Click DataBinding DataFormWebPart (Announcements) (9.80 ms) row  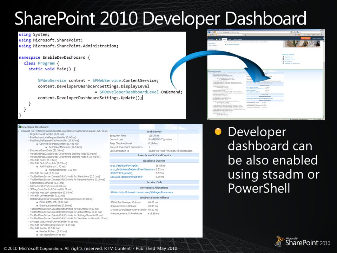point(61,199)
